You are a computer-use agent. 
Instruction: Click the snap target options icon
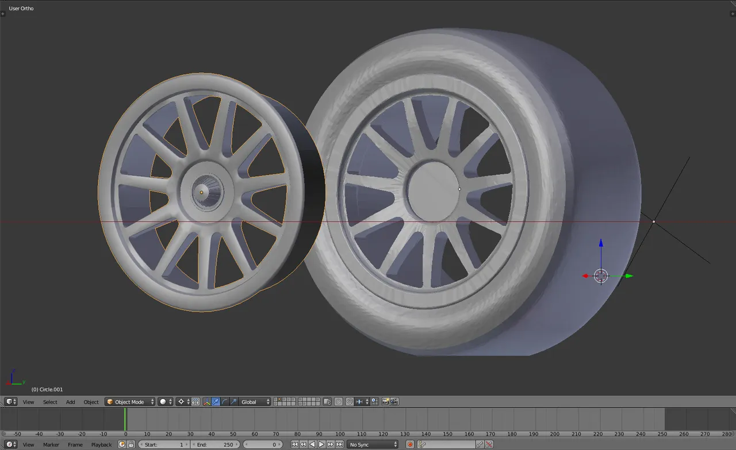(x=375, y=402)
